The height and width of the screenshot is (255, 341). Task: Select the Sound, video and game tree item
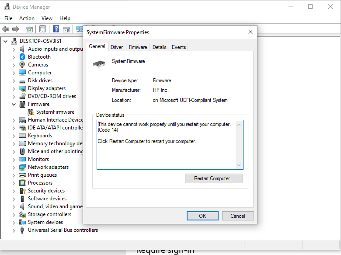55,206
